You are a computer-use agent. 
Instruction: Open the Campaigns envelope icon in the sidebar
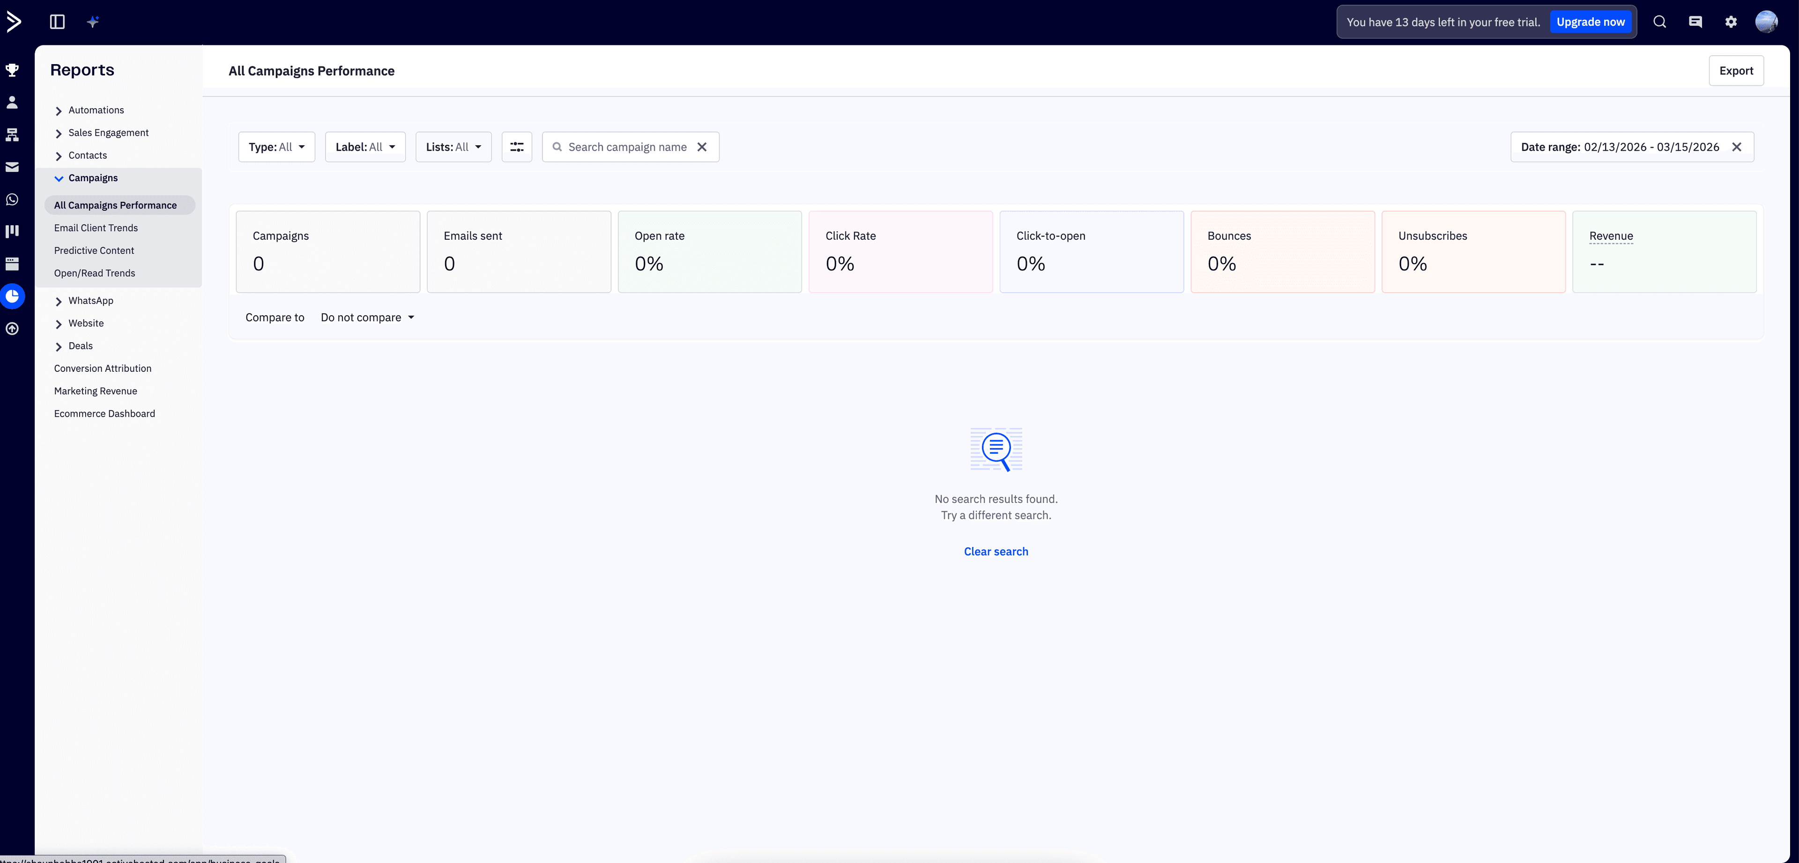pos(12,167)
